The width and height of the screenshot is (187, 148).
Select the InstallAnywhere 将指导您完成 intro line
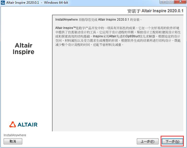pos(98,20)
